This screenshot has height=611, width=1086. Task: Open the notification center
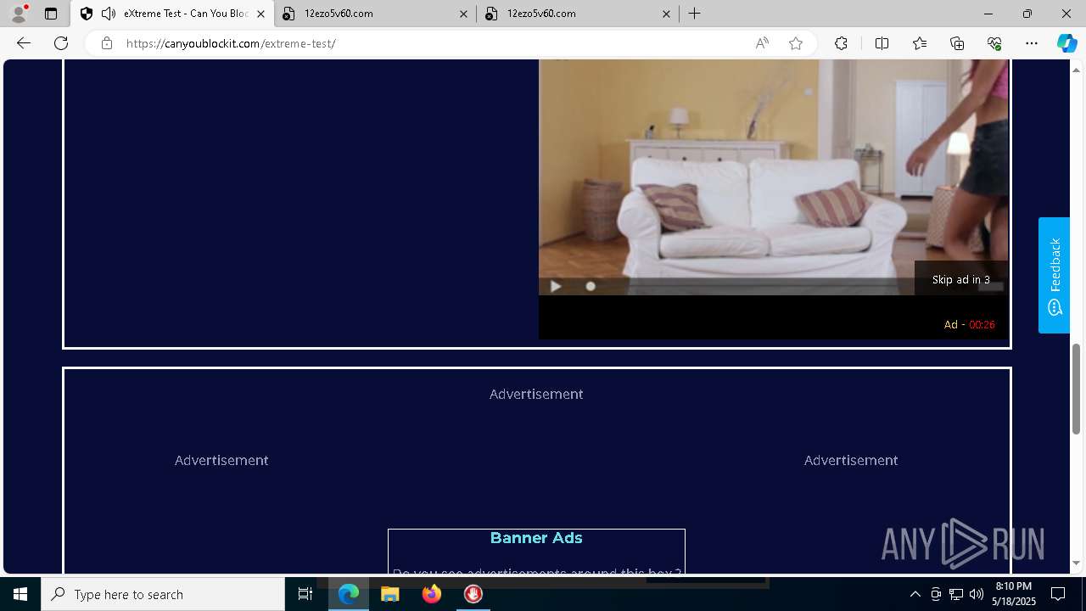(1058, 594)
